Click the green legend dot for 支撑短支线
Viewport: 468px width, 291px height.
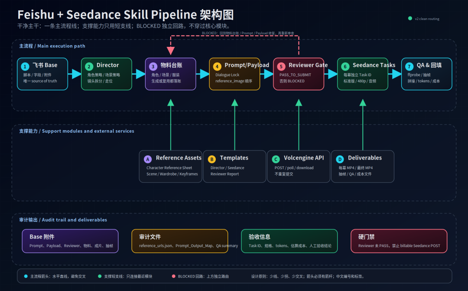click(x=100, y=276)
